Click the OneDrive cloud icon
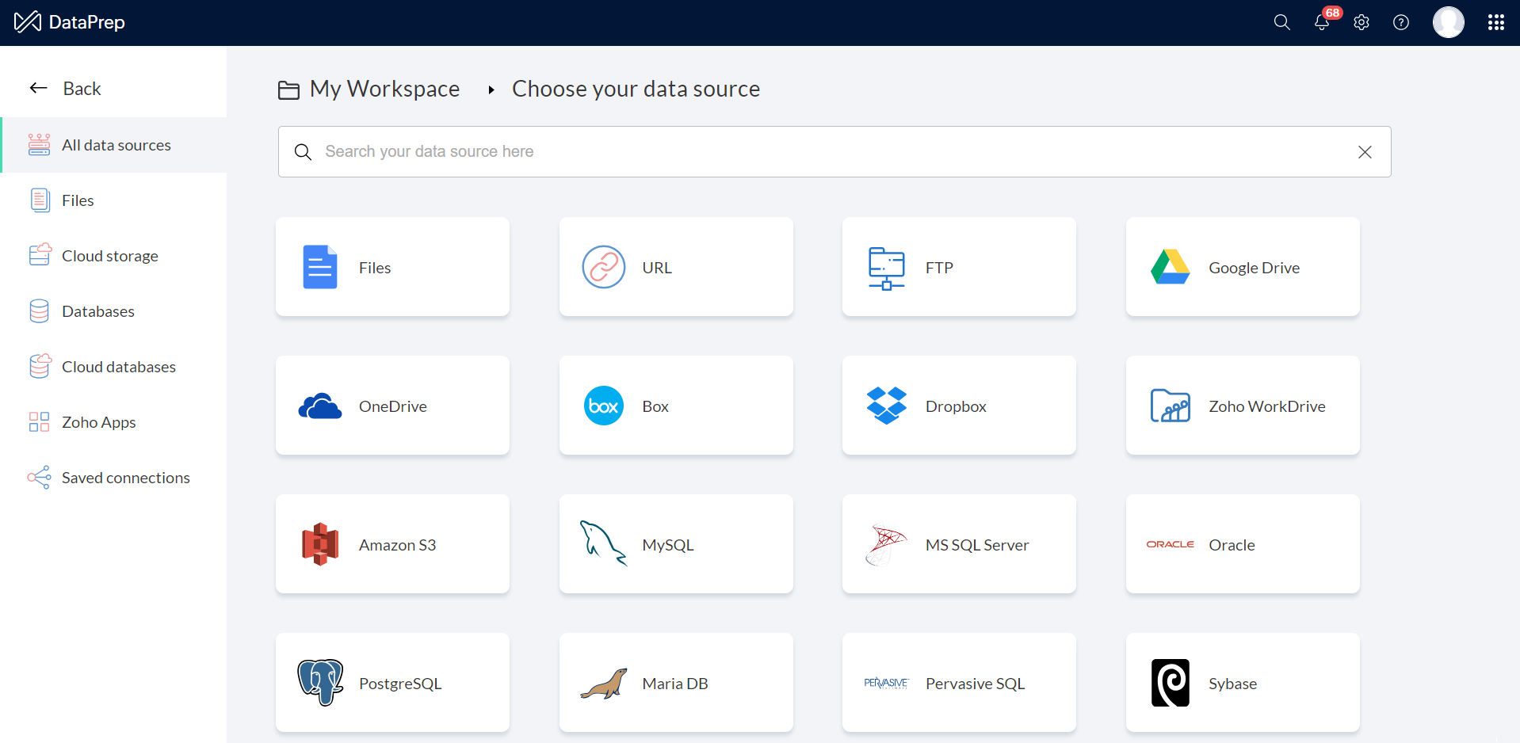This screenshot has height=743, width=1520. (x=320, y=406)
